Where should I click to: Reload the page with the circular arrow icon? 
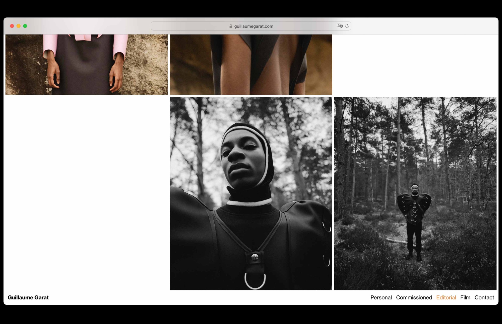[x=347, y=26]
